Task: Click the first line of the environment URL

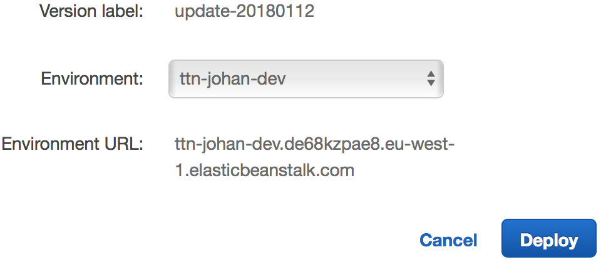Action: tap(314, 144)
